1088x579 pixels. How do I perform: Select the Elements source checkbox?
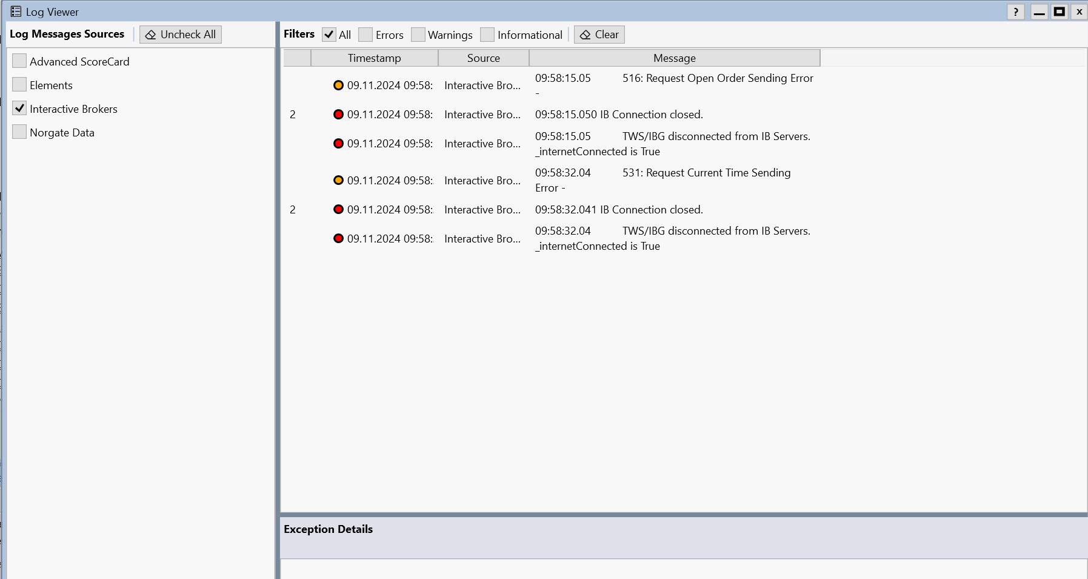point(19,85)
